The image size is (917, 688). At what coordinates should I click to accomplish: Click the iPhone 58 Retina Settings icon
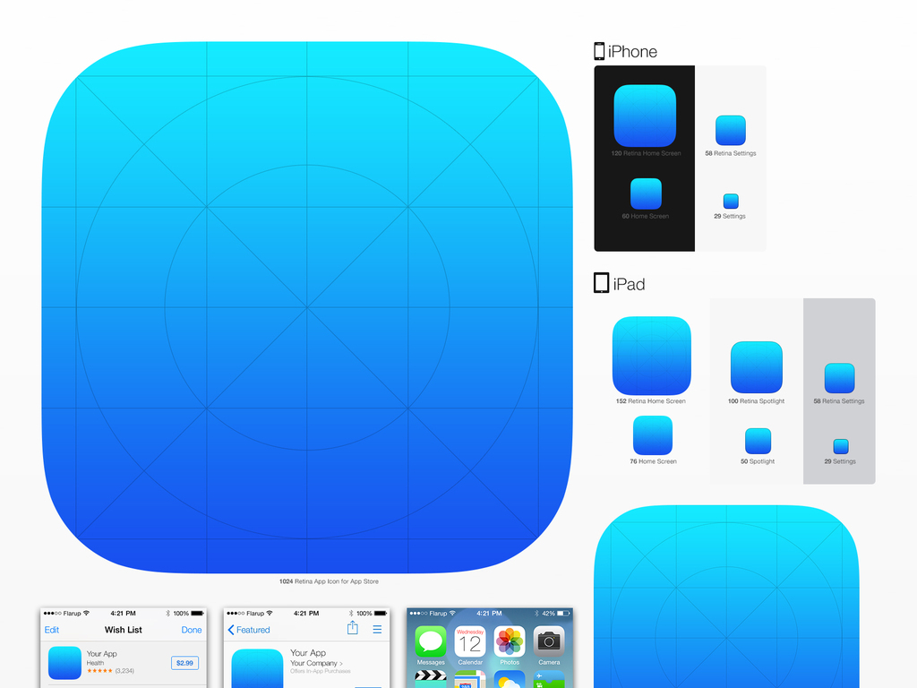pyautogui.click(x=731, y=131)
